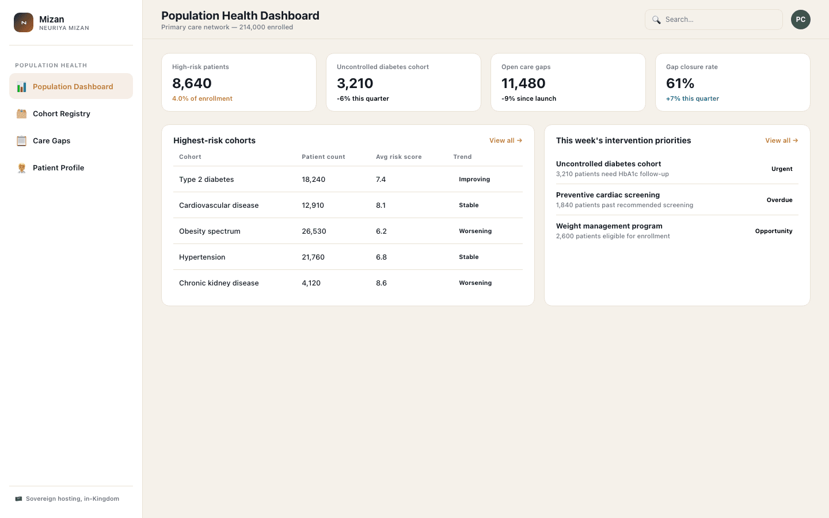Click the Care Gaps clipboard icon
The width and height of the screenshot is (829, 518).
tap(21, 141)
